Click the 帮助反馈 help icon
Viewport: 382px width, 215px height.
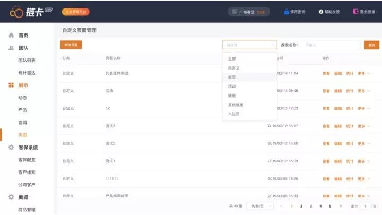(x=320, y=11)
